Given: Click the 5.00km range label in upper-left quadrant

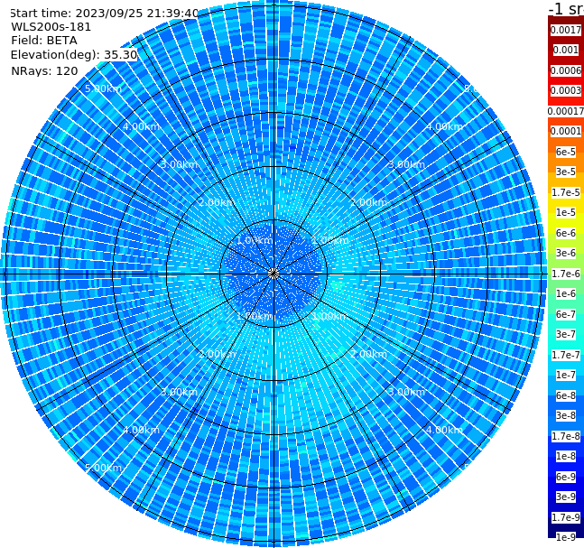Looking at the screenshot, I should pyautogui.click(x=103, y=88).
